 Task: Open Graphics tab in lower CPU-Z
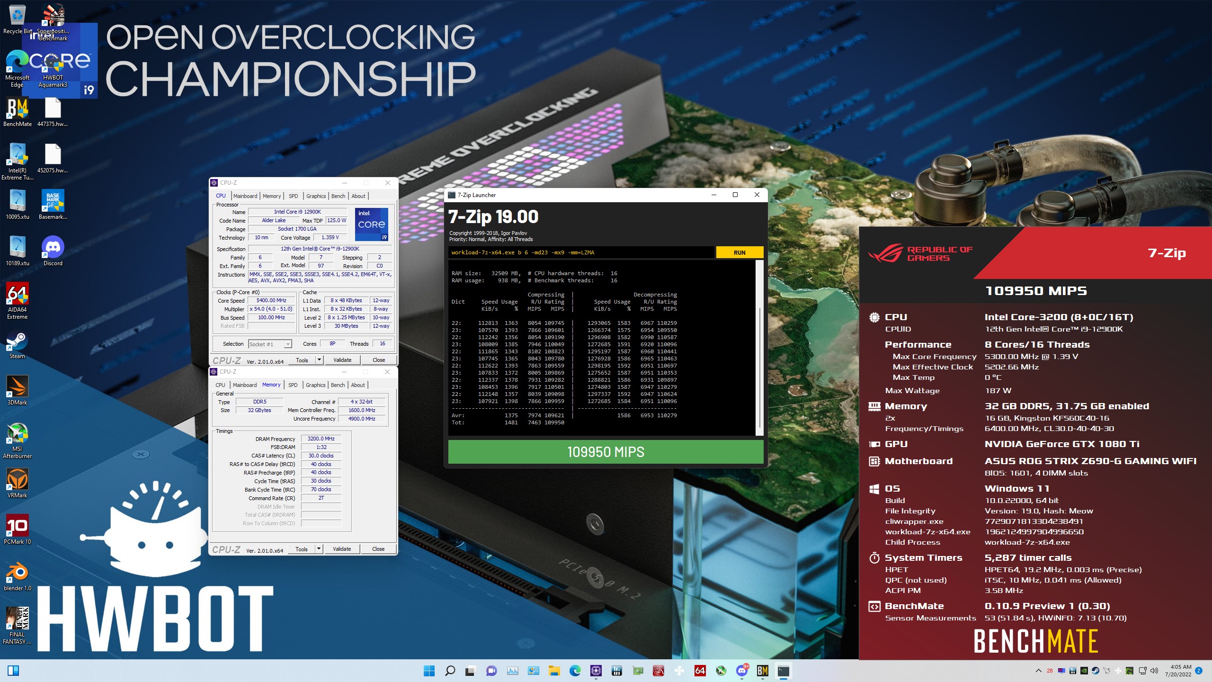(x=315, y=385)
